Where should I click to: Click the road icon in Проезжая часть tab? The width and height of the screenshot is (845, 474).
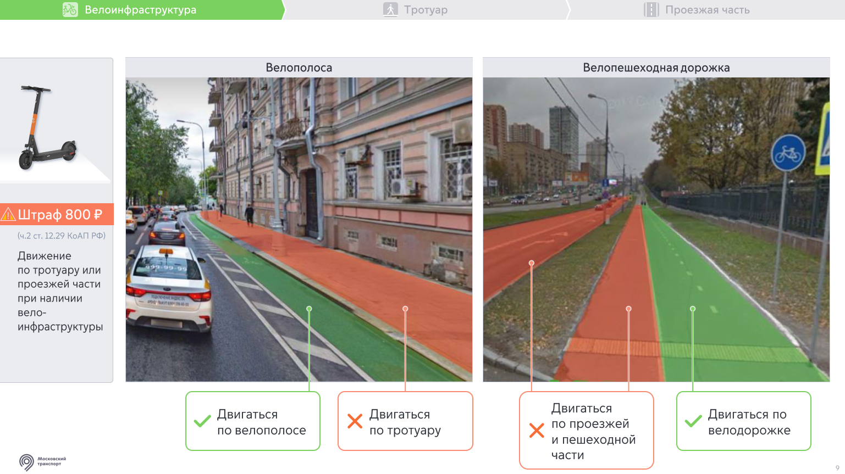pyautogui.click(x=651, y=10)
